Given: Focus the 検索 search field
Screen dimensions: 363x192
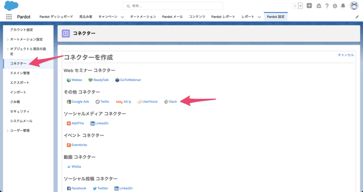Looking at the screenshot, I should 173,6.
